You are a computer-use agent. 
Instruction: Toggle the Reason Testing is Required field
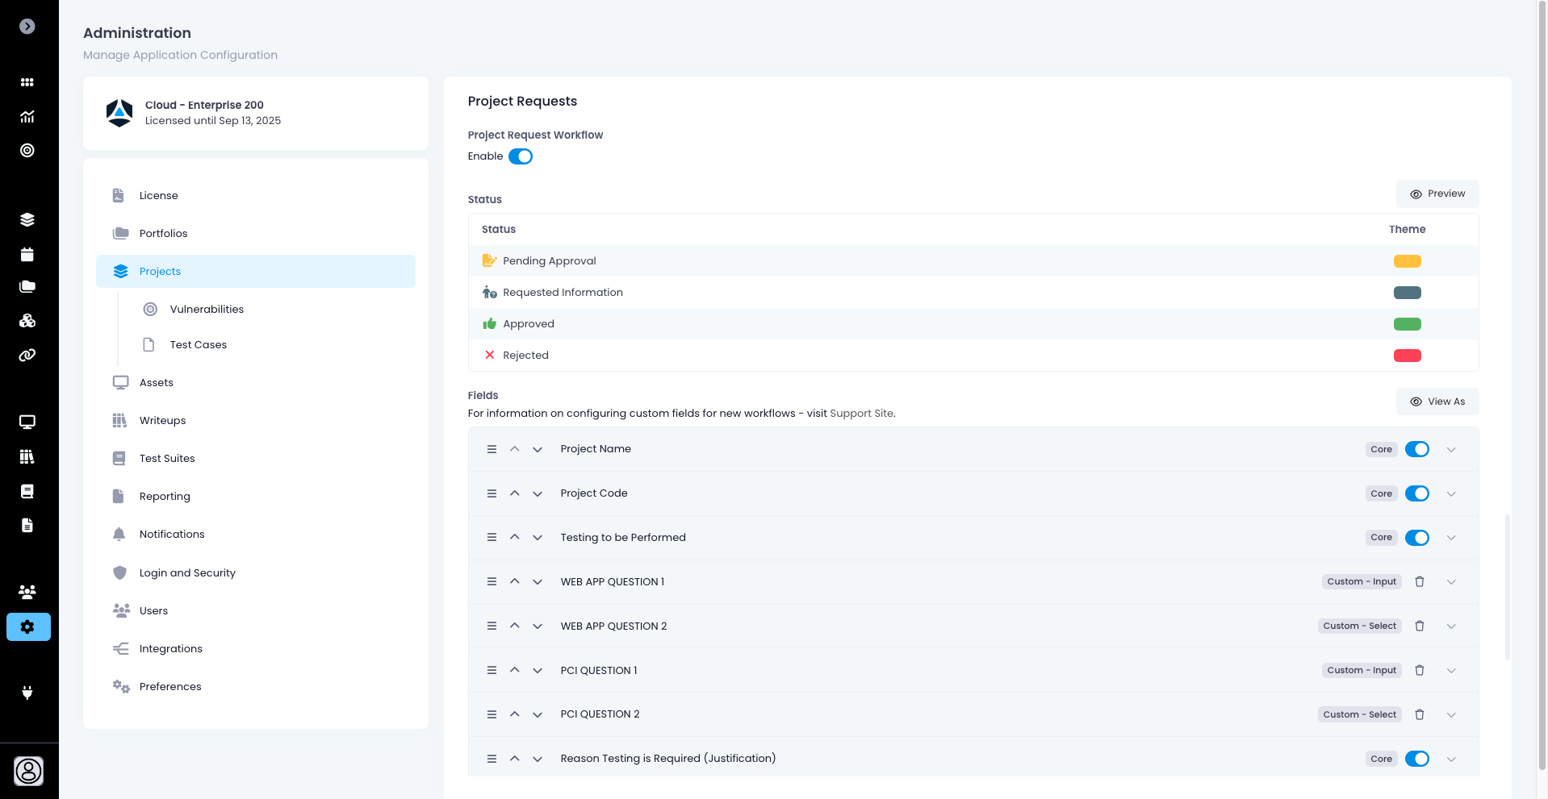click(x=1416, y=759)
